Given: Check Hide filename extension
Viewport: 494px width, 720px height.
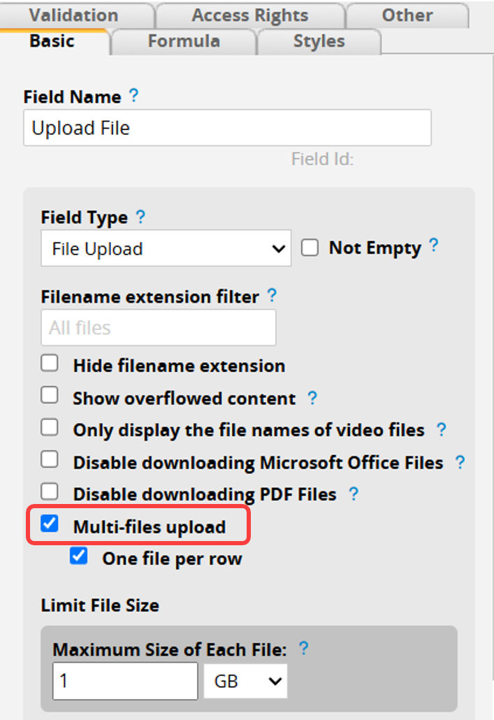Looking at the screenshot, I should pyautogui.click(x=50, y=363).
